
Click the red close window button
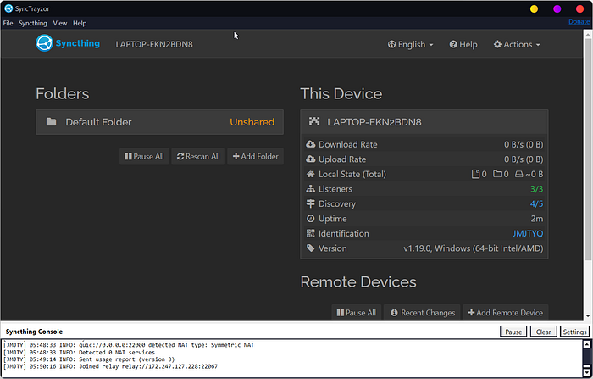(x=579, y=8)
